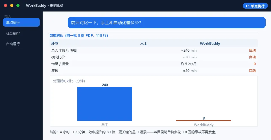
Task: Click the blue 手工 bar in chart
Action: [x=104, y=104]
